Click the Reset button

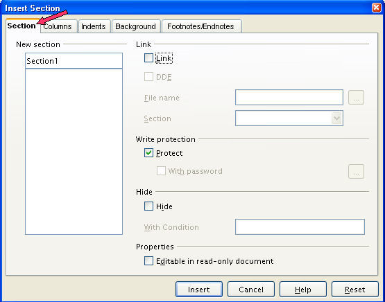355,290
